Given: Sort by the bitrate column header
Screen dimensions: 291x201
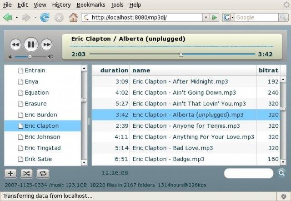Looking at the screenshot, I should tap(268, 70).
